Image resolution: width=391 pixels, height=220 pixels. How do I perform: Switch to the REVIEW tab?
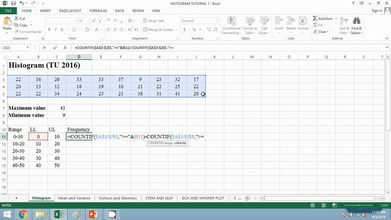(138, 11)
